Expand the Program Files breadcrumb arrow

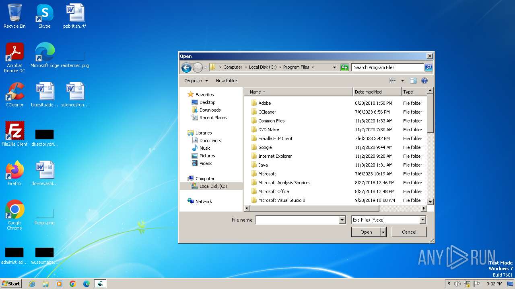click(x=313, y=67)
